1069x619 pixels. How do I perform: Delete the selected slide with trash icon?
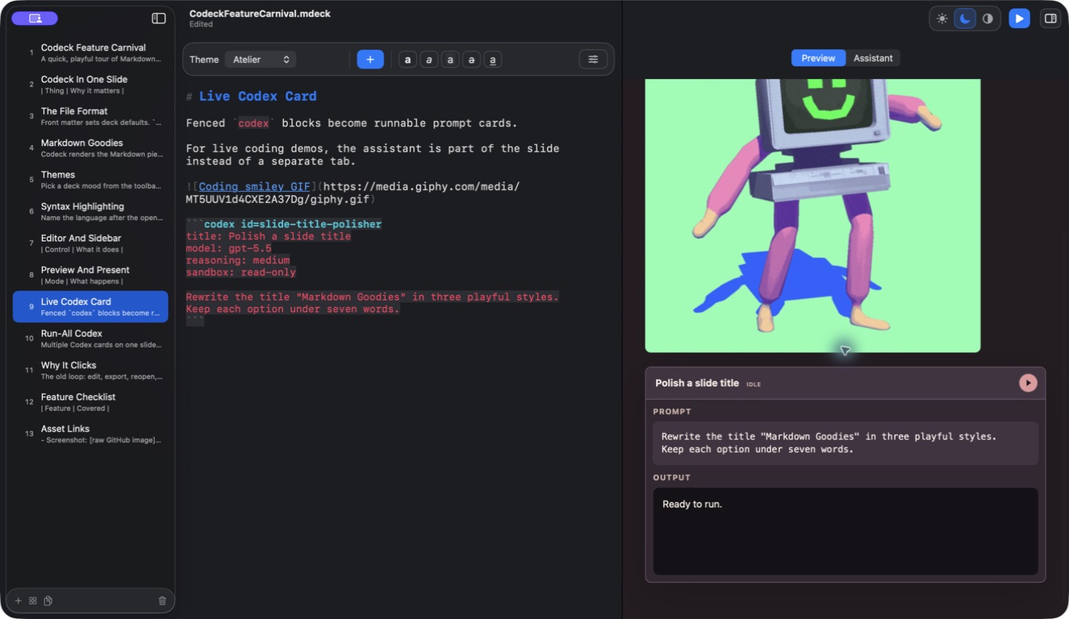(162, 600)
